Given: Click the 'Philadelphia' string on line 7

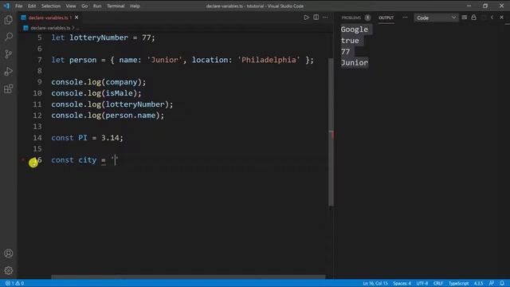Looking at the screenshot, I should tap(269, 60).
